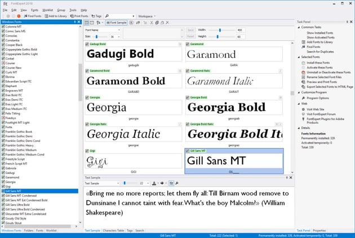This screenshot has height=238, width=355.
Task: Uncheck the Gadugi Bold preview checkbox
Action: point(87,43)
